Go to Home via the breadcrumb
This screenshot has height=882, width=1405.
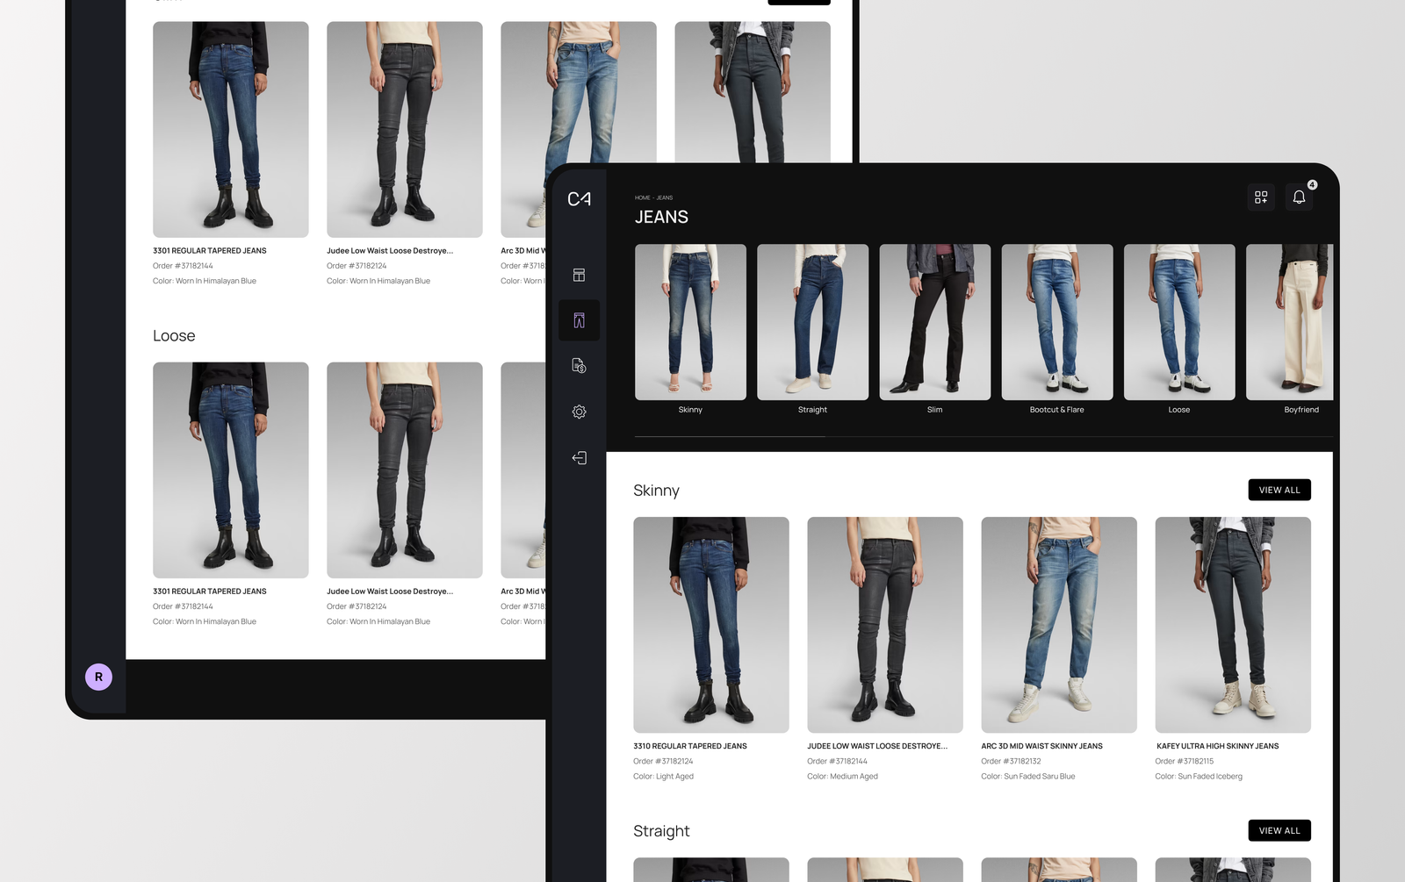coord(642,197)
